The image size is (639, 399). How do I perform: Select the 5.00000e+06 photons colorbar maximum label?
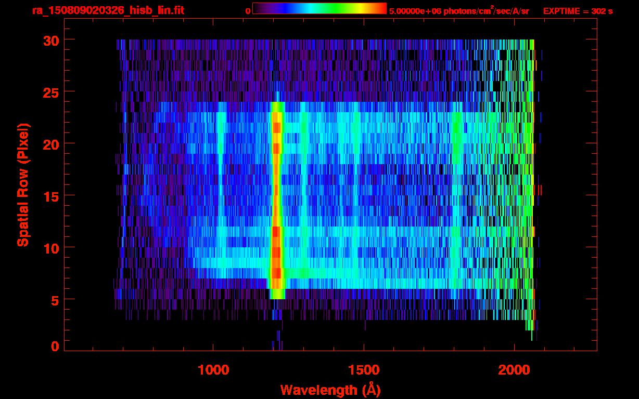pos(459,11)
